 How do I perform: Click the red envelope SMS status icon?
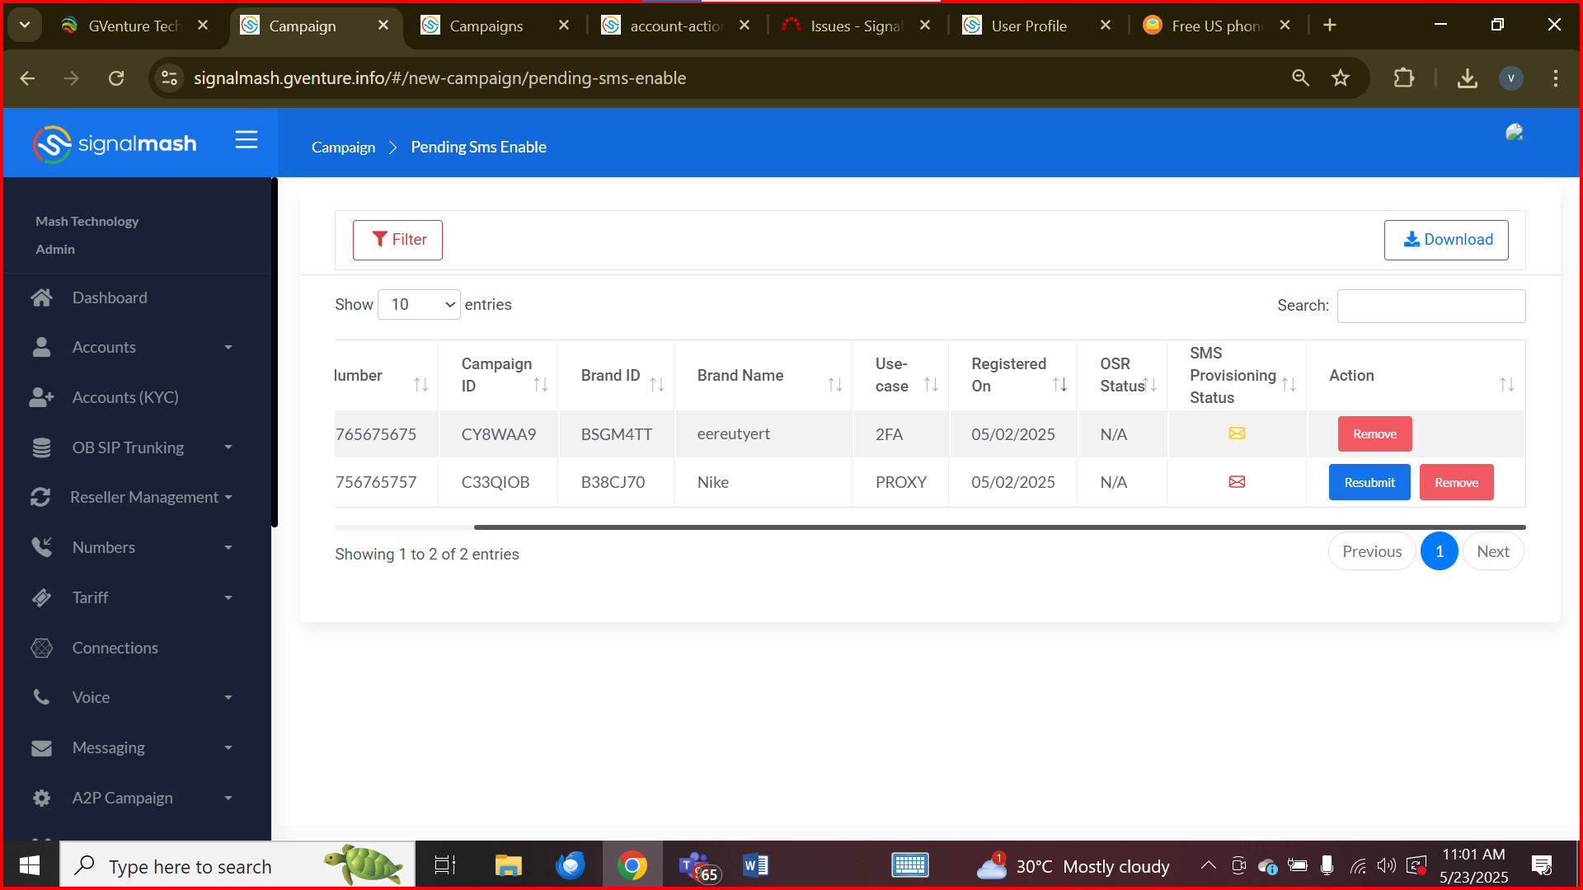(1237, 482)
